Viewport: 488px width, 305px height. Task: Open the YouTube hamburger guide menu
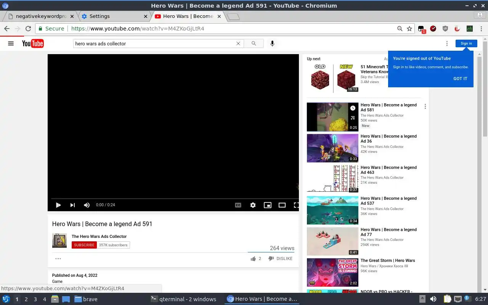11,43
